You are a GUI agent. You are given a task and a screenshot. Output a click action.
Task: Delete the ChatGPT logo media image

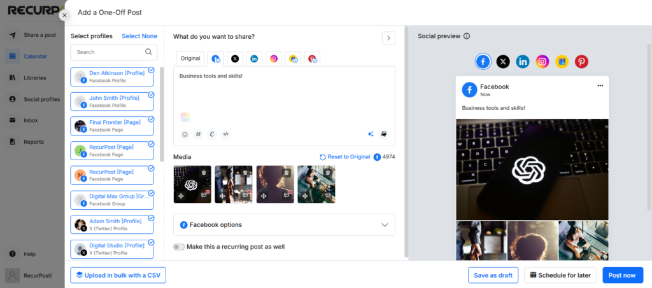pos(204,172)
